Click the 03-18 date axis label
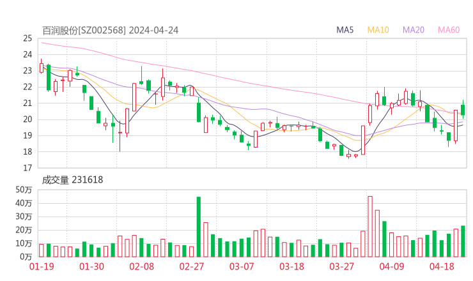Screen dimensions: 473x281 (x=291, y=266)
